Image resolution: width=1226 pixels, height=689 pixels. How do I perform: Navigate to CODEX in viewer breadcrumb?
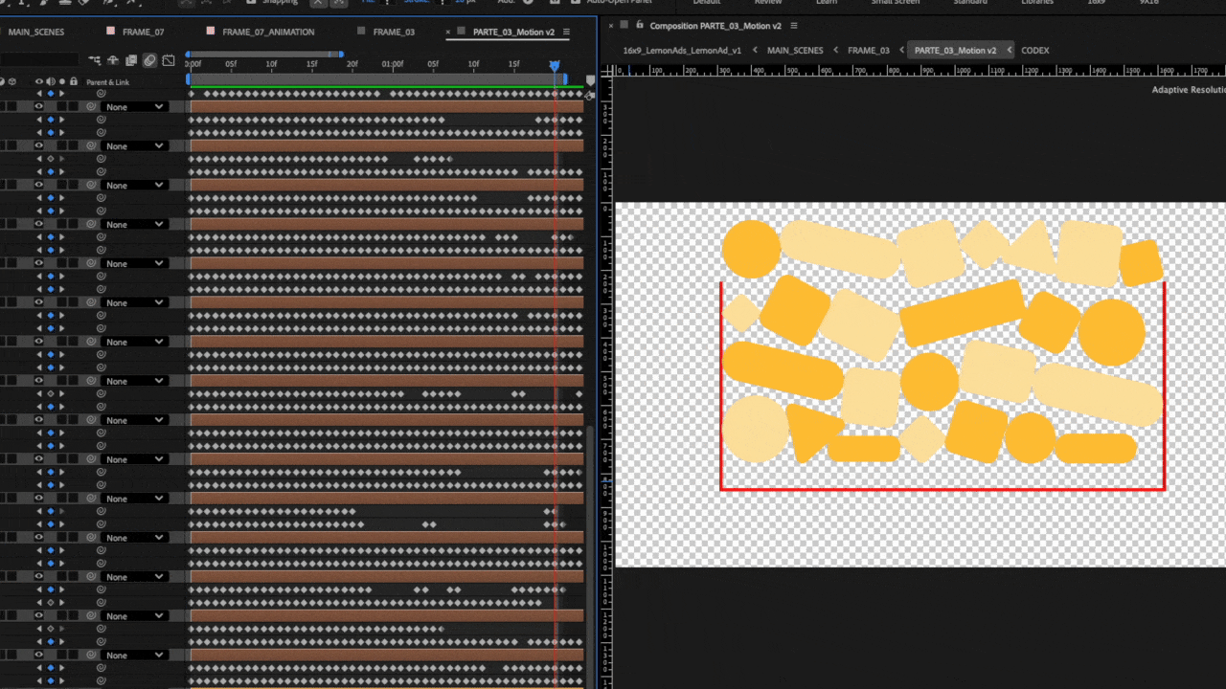pos(1035,50)
